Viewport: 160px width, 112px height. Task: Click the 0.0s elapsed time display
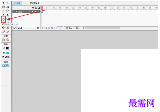point(77,28)
